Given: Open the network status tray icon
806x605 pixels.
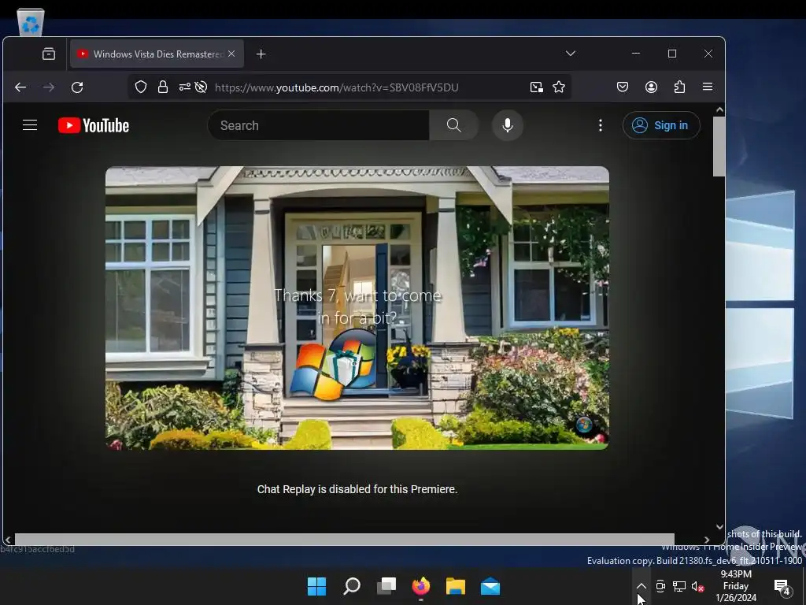Looking at the screenshot, I should (x=679, y=586).
